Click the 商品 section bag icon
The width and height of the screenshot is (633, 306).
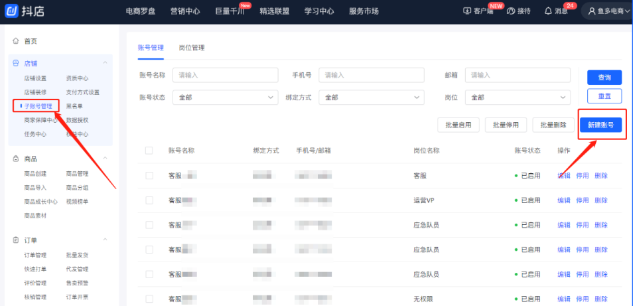point(17,159)
